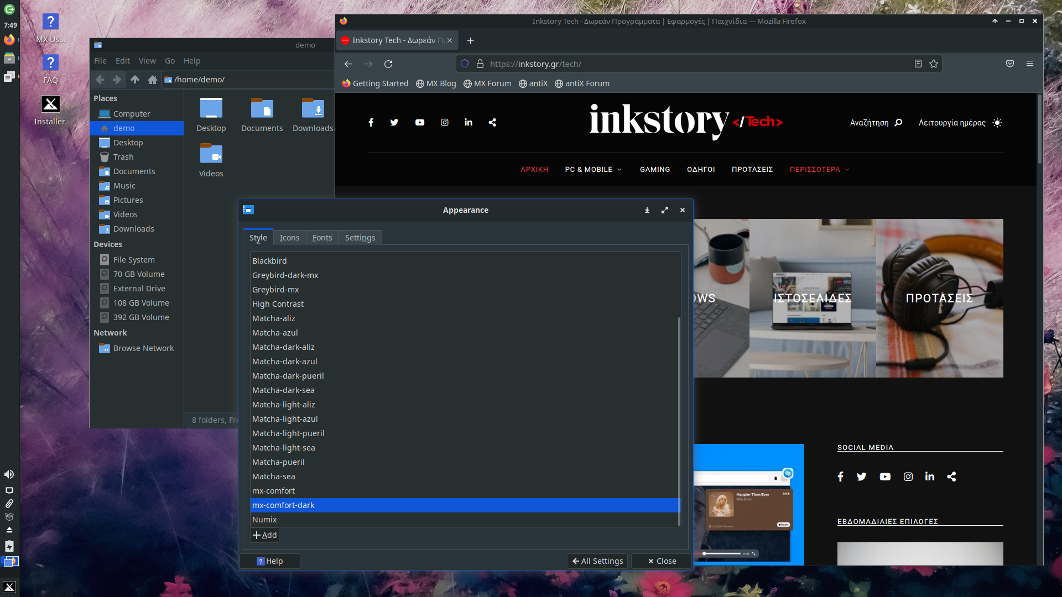Open Pocket save icon in Firefox toolbar

click(1010, 64)
